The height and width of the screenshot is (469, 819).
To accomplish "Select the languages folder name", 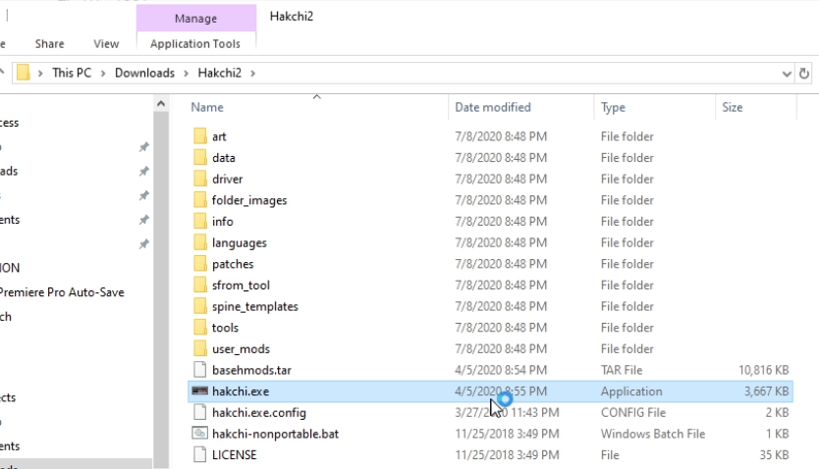I will click(240, 243).
